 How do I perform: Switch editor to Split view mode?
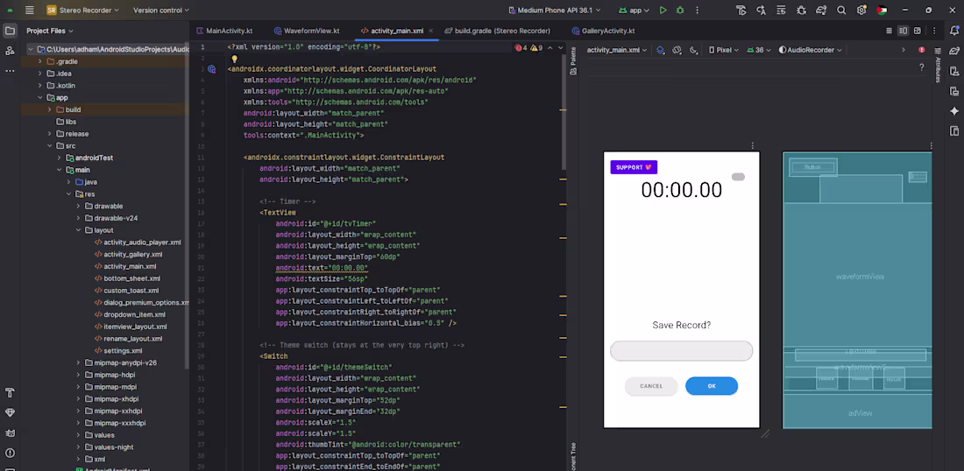click(x=903, y=31)
